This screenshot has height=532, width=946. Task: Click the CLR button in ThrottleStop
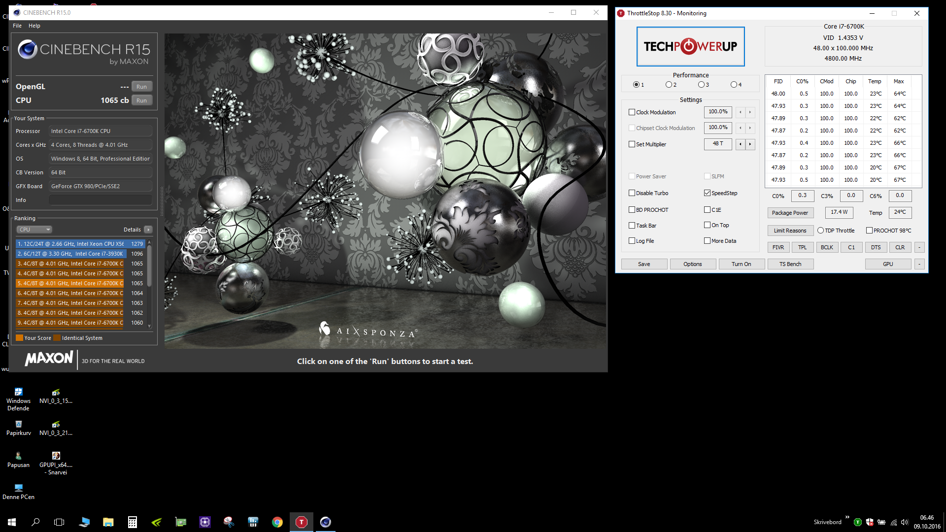point(900,246)
